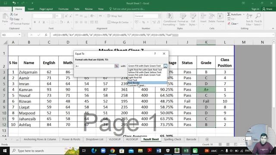Switch to VLOOKUP sheet tab

(115, 139)
